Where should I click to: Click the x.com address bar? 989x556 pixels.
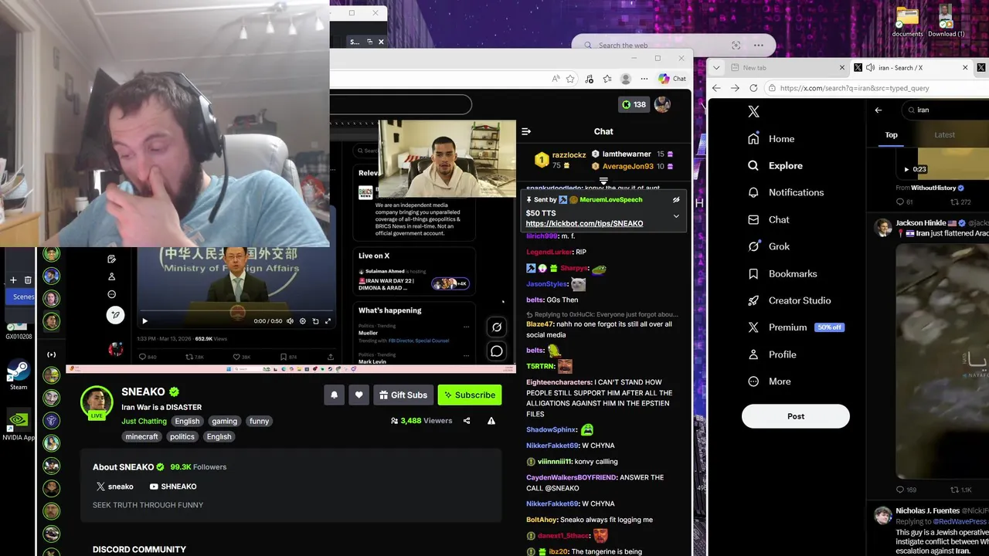coord(877,88)
